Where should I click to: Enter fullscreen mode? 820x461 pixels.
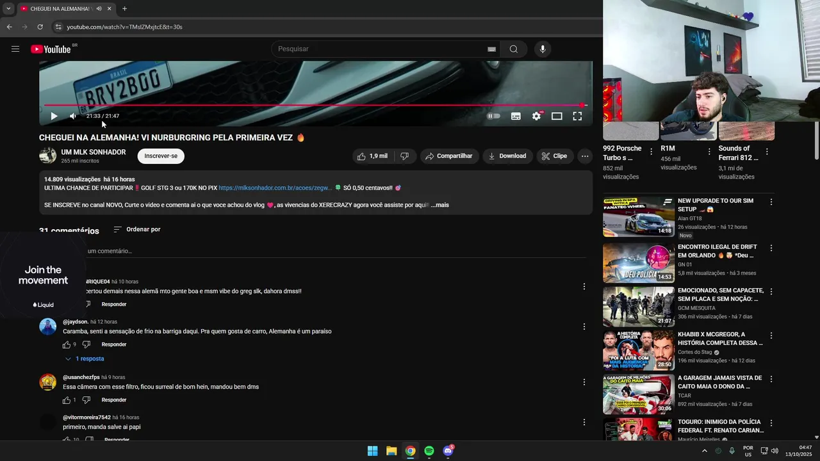pyautogui.click(x=577, y=116)
